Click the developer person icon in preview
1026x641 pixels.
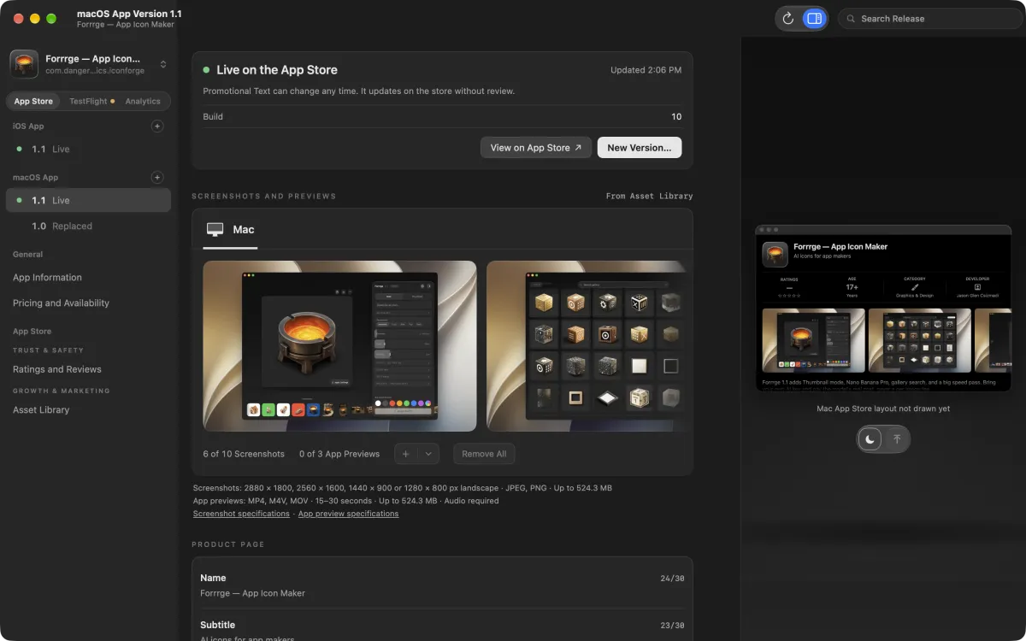tap(977, 287)
